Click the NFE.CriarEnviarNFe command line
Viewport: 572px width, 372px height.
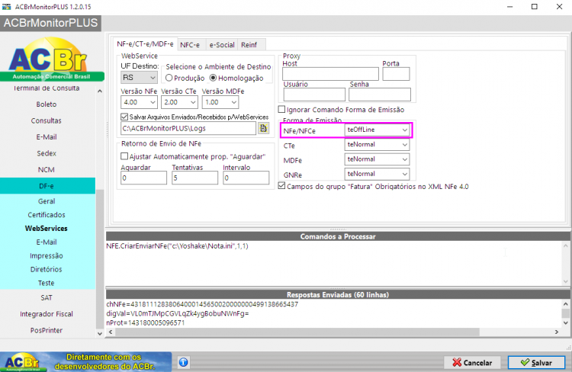(177, 246)
